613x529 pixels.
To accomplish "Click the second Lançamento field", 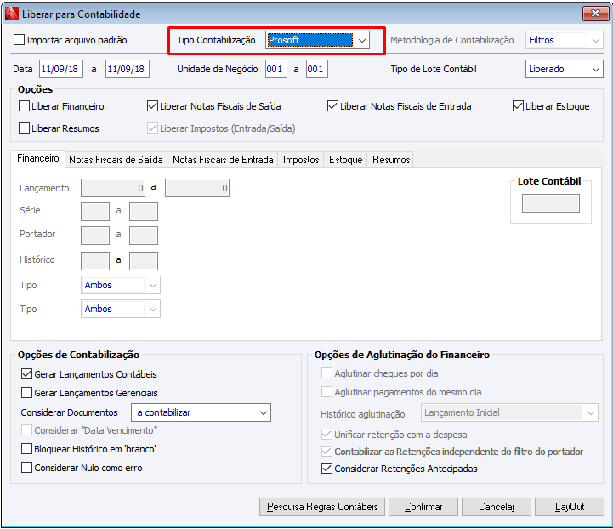I will pyautogui.click(x=197, y=188).
